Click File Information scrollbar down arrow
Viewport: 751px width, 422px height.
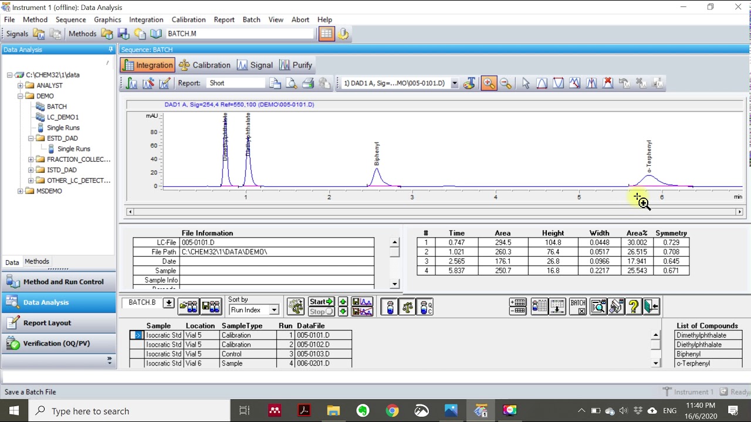[x=394, y=284]
